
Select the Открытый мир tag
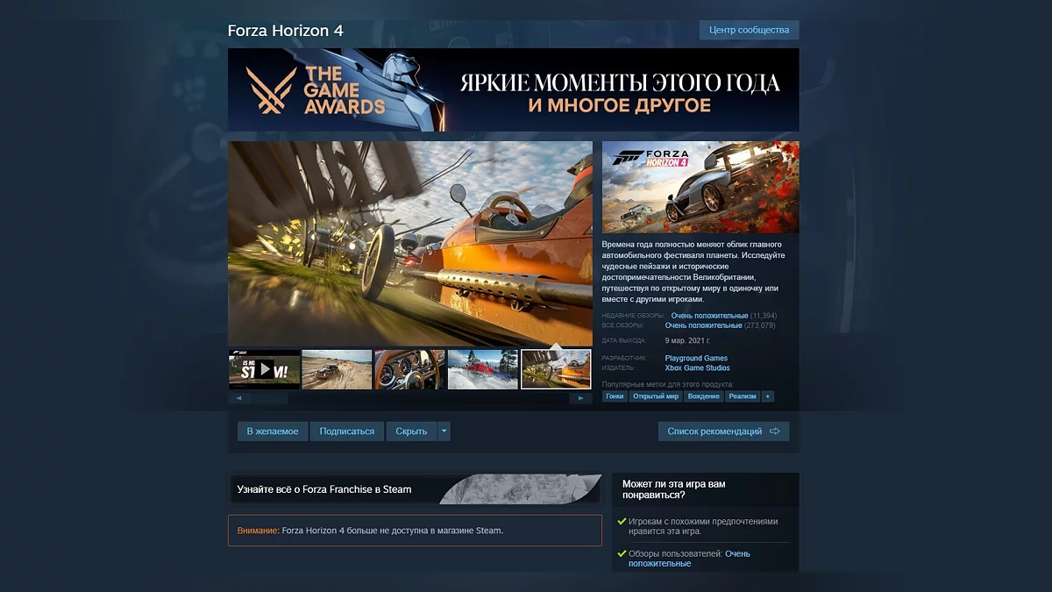click(656, 396)
